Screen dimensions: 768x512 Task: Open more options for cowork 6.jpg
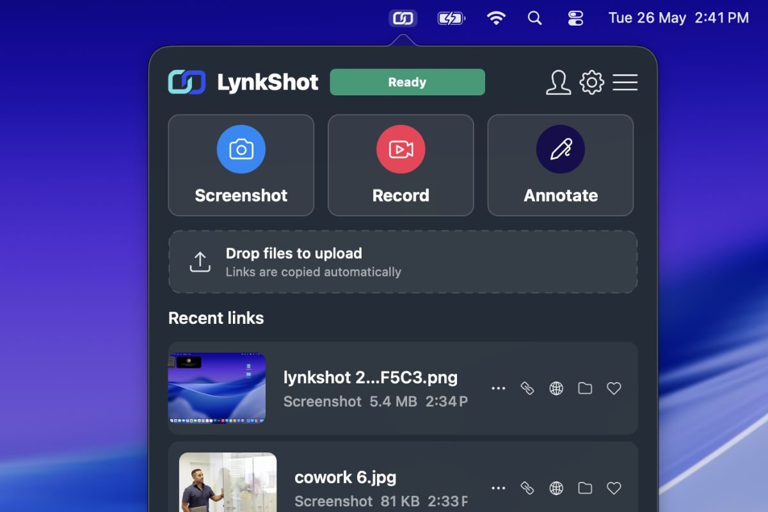(x=498, y=488)
